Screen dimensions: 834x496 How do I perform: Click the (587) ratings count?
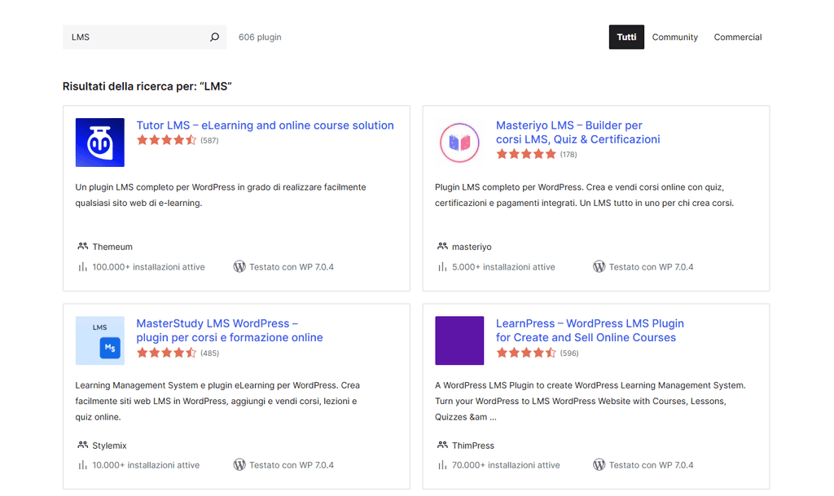[209, 140]
